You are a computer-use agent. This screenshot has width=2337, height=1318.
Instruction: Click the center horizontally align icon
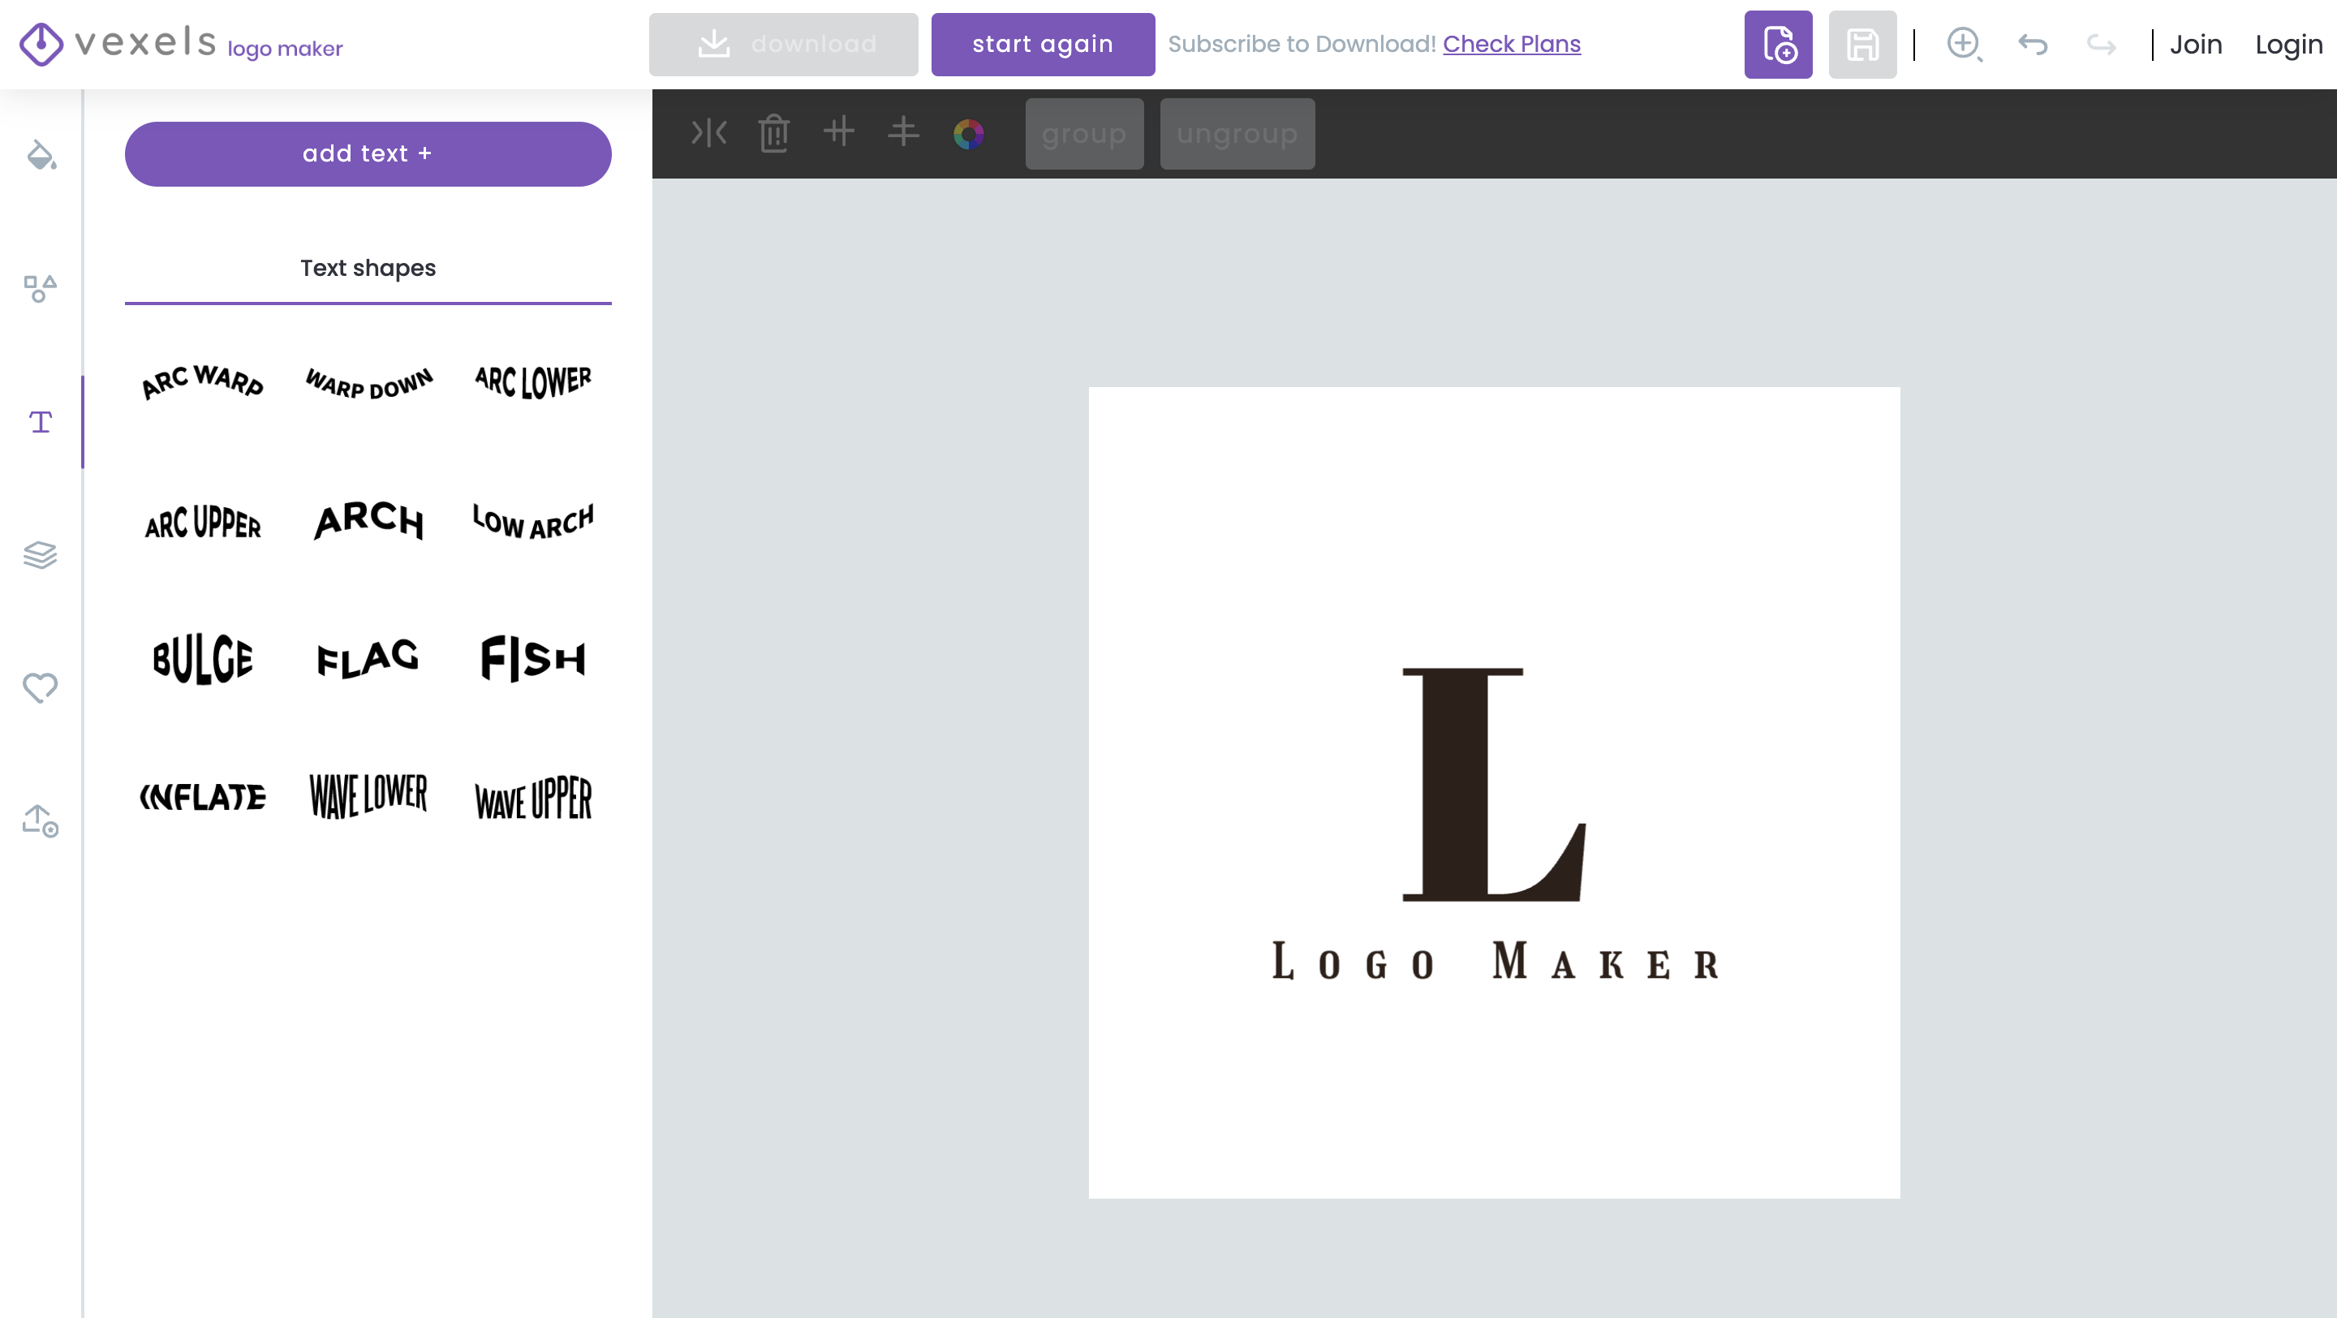click(904, 131)
